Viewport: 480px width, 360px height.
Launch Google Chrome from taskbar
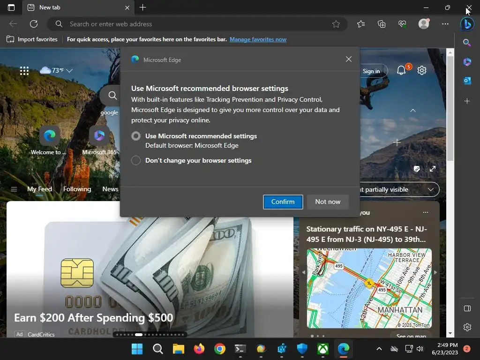(x=220, y=349)
